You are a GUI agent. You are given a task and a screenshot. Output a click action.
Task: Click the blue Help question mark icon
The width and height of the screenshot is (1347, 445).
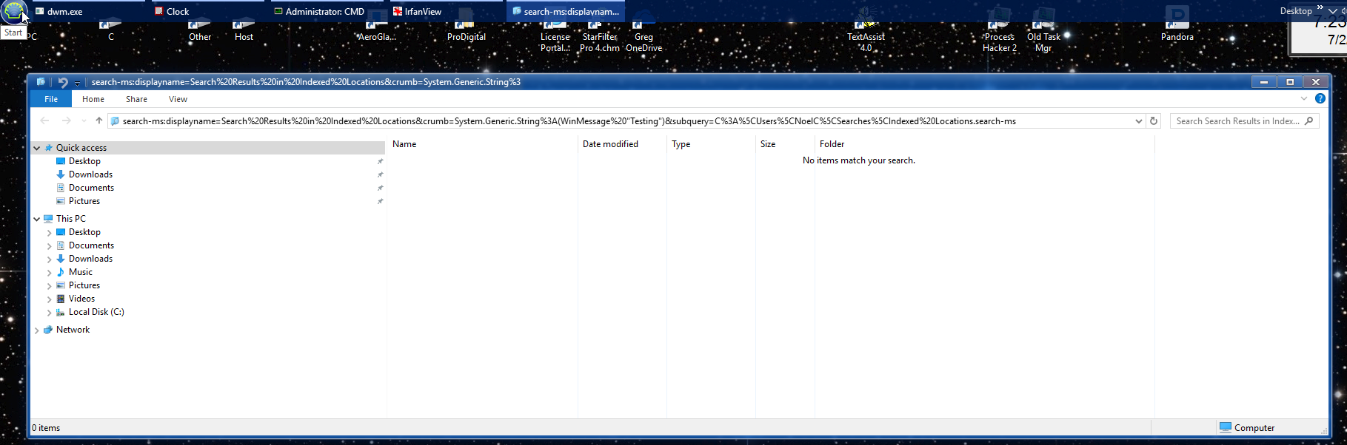pos(1320,99)
